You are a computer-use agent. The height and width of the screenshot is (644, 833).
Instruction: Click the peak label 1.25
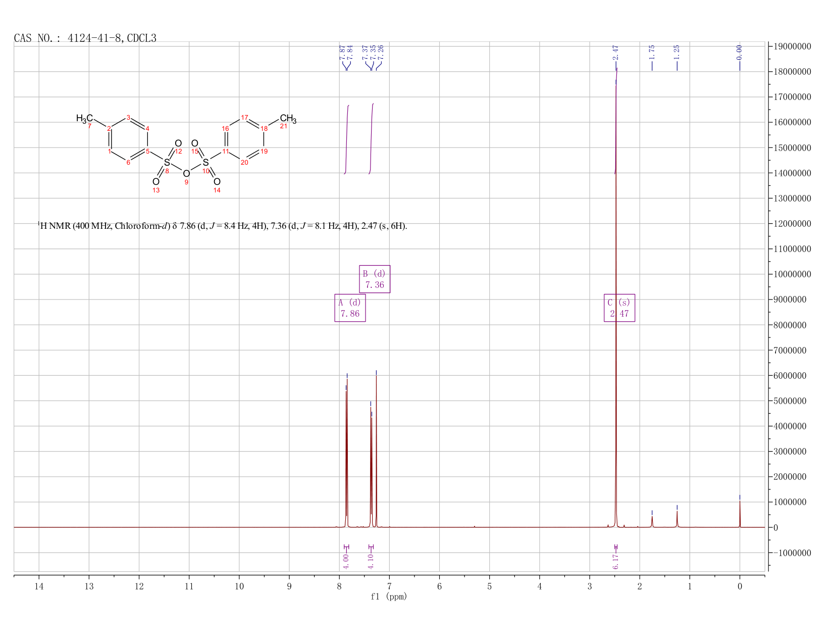pyautogui.click(x=677, y=53)
